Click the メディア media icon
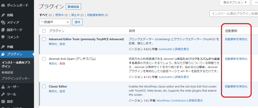 click(3, 23)
